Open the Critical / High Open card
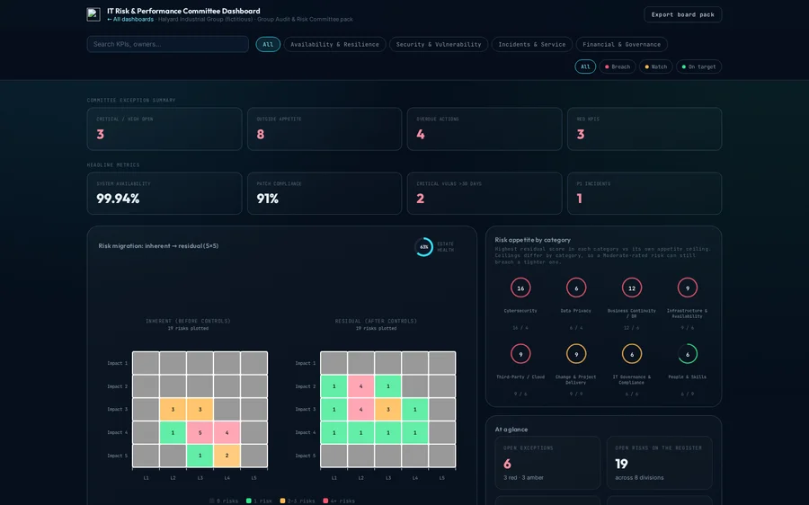809x505 pixels. (x=164, y=129)
